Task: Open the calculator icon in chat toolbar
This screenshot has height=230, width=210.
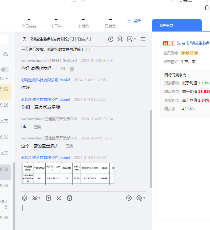Action: coord(59,198)
